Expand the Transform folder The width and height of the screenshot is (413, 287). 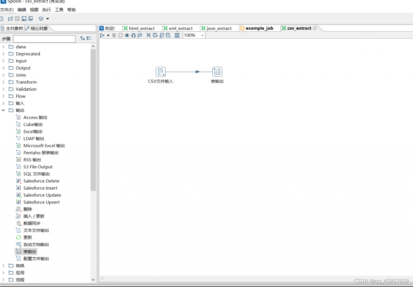[4, 82]
